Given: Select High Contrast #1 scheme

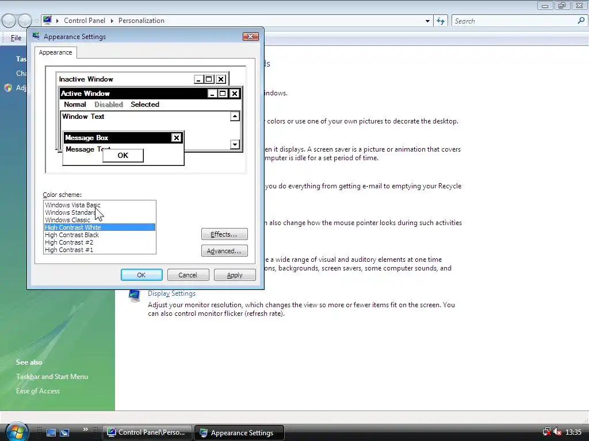Looking at the screenshot, I should [x=69, y=250].
